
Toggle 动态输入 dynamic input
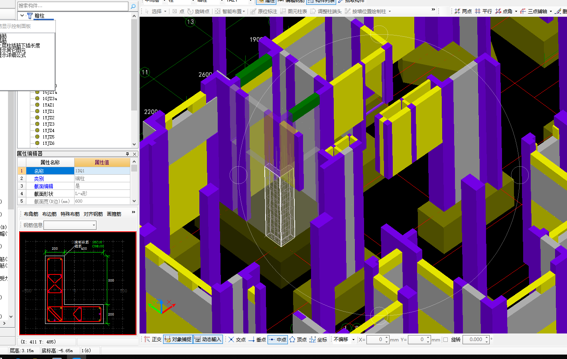[x=208, y=339]
